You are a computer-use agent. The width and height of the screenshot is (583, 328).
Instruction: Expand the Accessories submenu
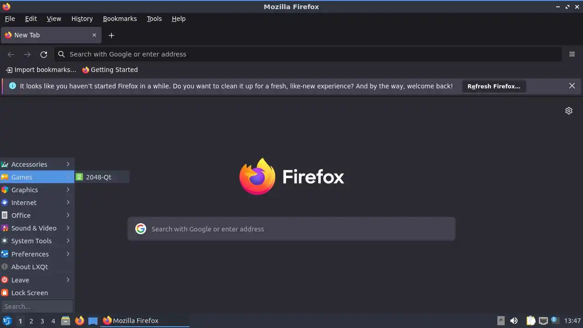[x=37, y=164]
